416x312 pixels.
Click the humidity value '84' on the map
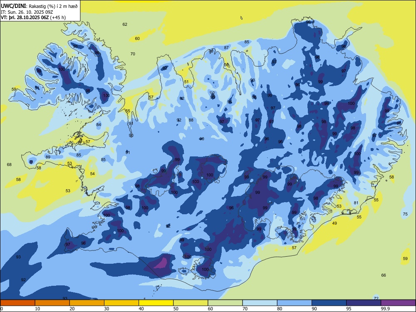pos(99,125)
